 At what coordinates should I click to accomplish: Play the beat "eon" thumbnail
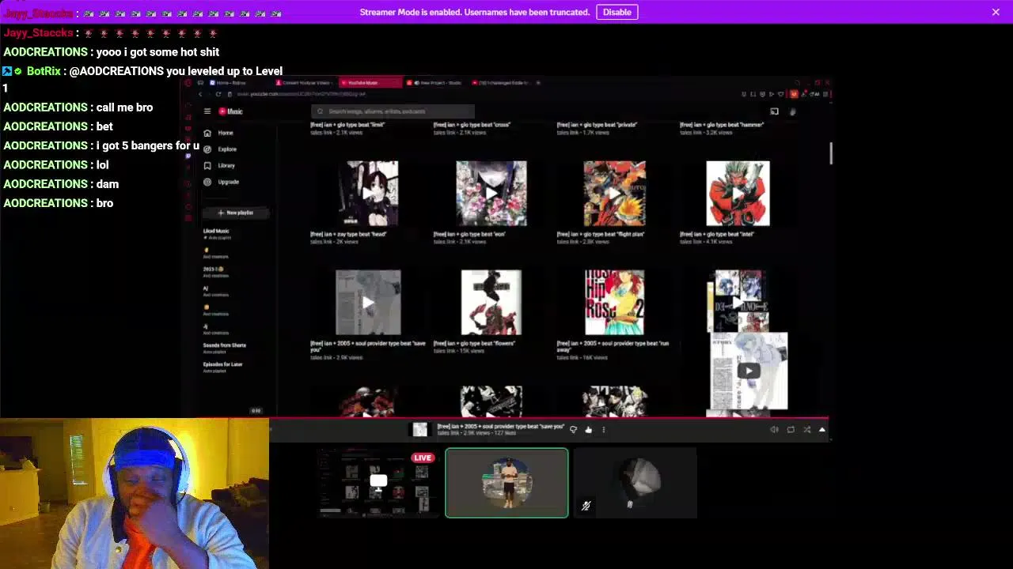coord(491,193)
